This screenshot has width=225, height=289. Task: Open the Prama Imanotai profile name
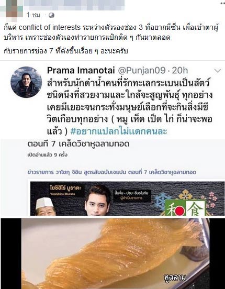tap(81, 70)
